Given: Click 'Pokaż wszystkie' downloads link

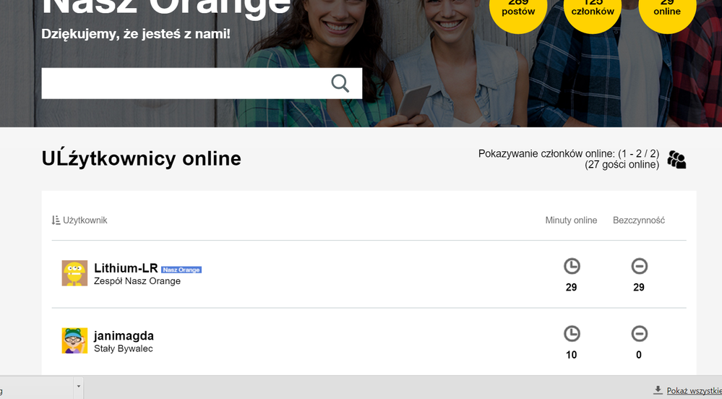Looking at the screenshot, I should tap(695, 391).
